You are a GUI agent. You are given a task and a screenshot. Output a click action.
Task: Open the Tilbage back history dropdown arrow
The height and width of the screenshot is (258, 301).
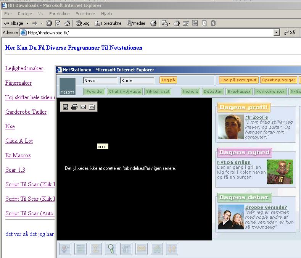coord(27,23)
